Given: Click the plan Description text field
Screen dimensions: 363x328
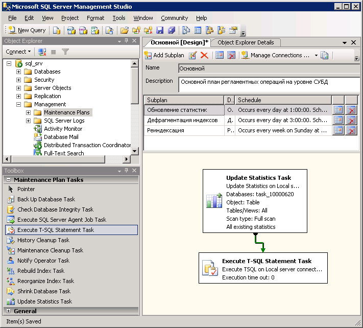Looking at the screenshot, I should (269, 84).
